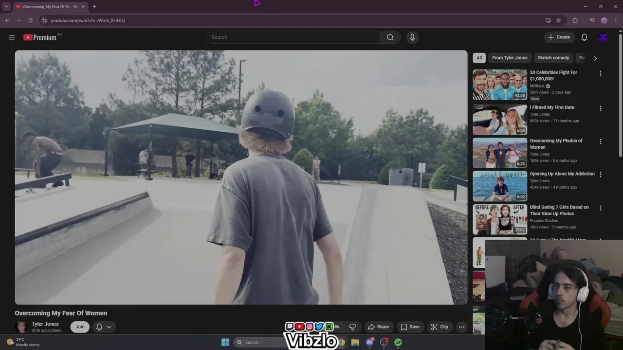
Task: Open options for 30 Celebrities Fight video
Action: [x=600, y=73]
